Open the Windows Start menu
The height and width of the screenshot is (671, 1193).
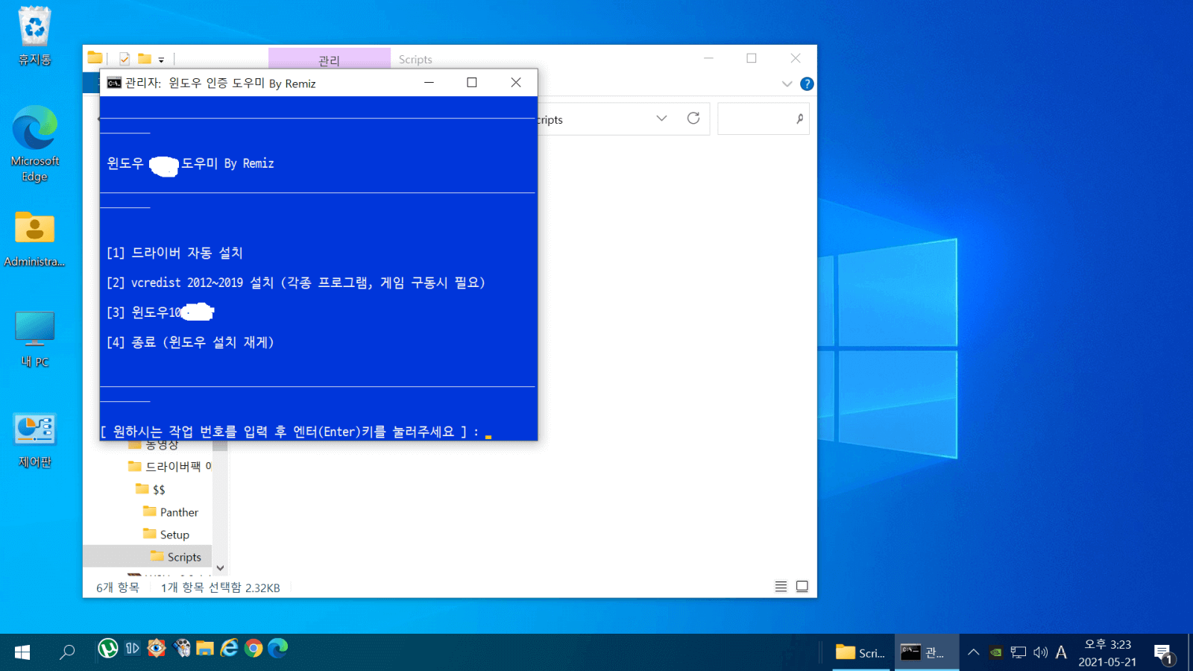[x=22, y=652]
